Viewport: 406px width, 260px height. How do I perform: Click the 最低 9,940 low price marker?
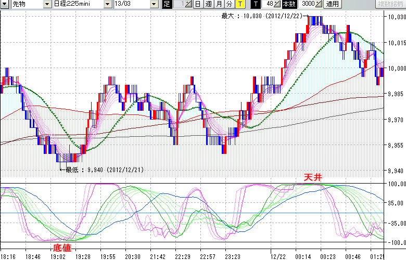click(x=102, y=170)
